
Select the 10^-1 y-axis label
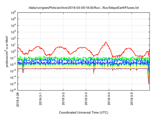(x=13, y=58)
